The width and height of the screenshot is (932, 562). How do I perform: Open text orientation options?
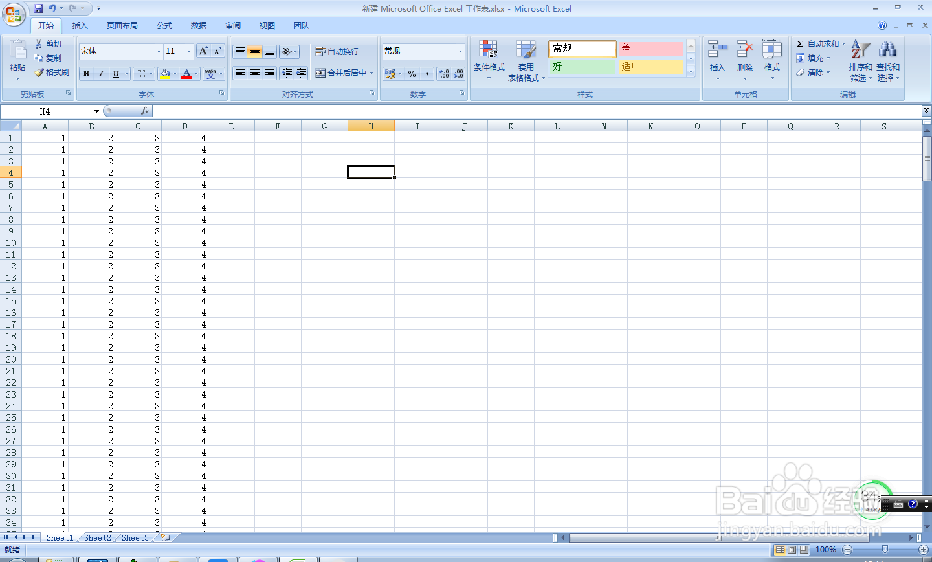pyautogui.click(x=289, y=51)
